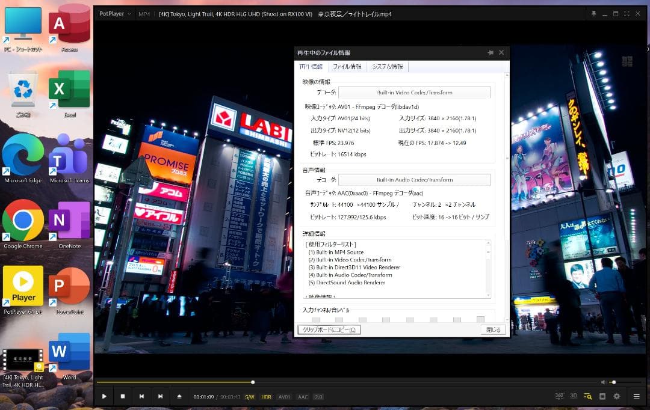Open Access desktop shortcut
The image size is (650, 410).
point(69,28)
